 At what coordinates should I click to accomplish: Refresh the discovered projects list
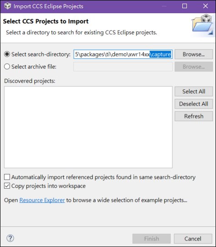coord(194,116)
